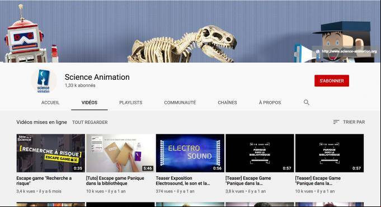
Task: Go to the Communauté tab
Action: [x=180, y=103]
